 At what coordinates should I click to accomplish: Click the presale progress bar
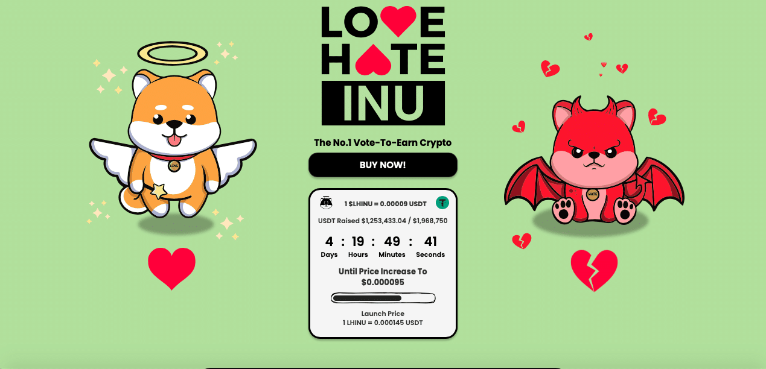coord(383,298)
